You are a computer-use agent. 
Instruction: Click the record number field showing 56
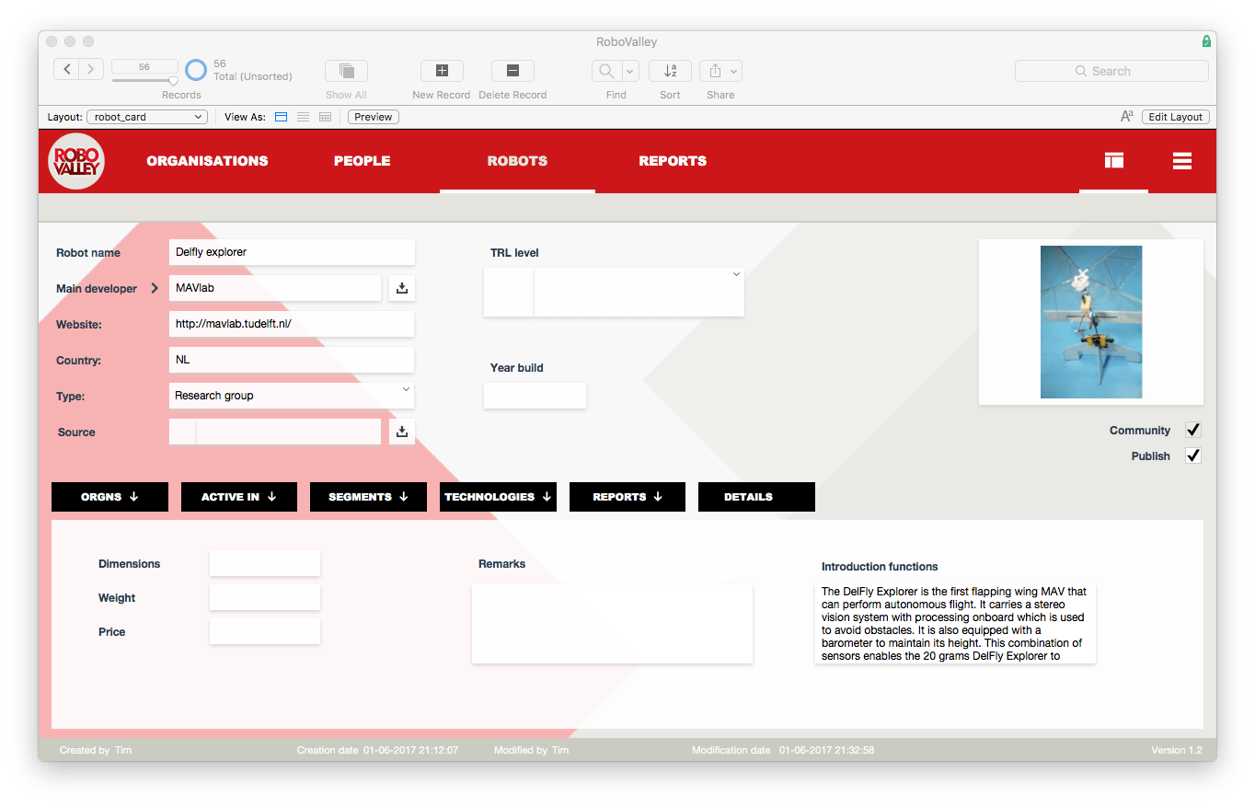tap(144, 66)
